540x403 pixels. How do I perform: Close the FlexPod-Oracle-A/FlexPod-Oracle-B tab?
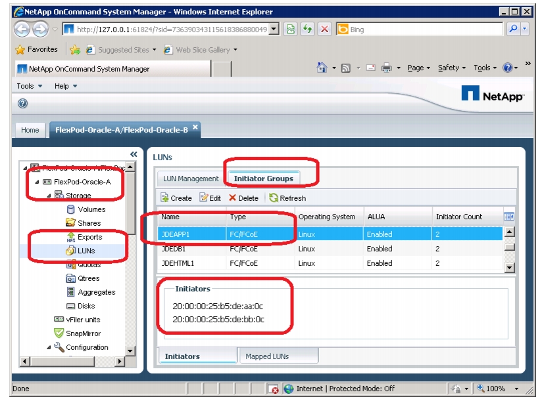coord(195,127)
